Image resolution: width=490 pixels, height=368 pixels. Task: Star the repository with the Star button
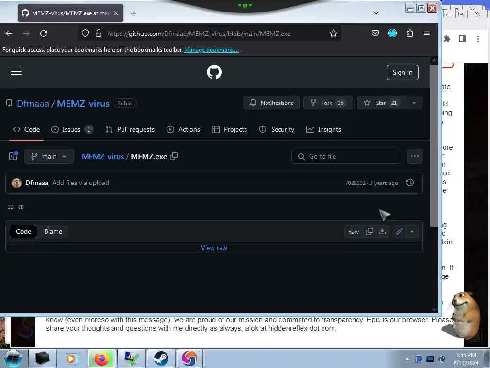pyautogui.click(x=381, y=103)
